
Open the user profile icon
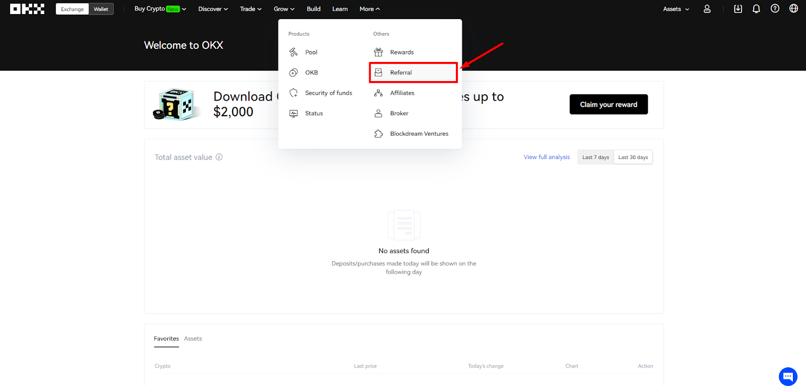[x=707, y=9]
